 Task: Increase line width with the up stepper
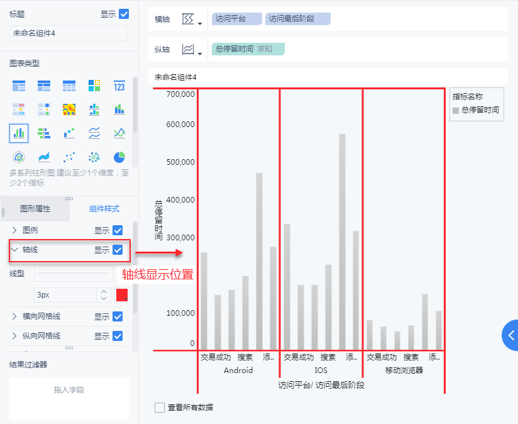coord(104,291)
